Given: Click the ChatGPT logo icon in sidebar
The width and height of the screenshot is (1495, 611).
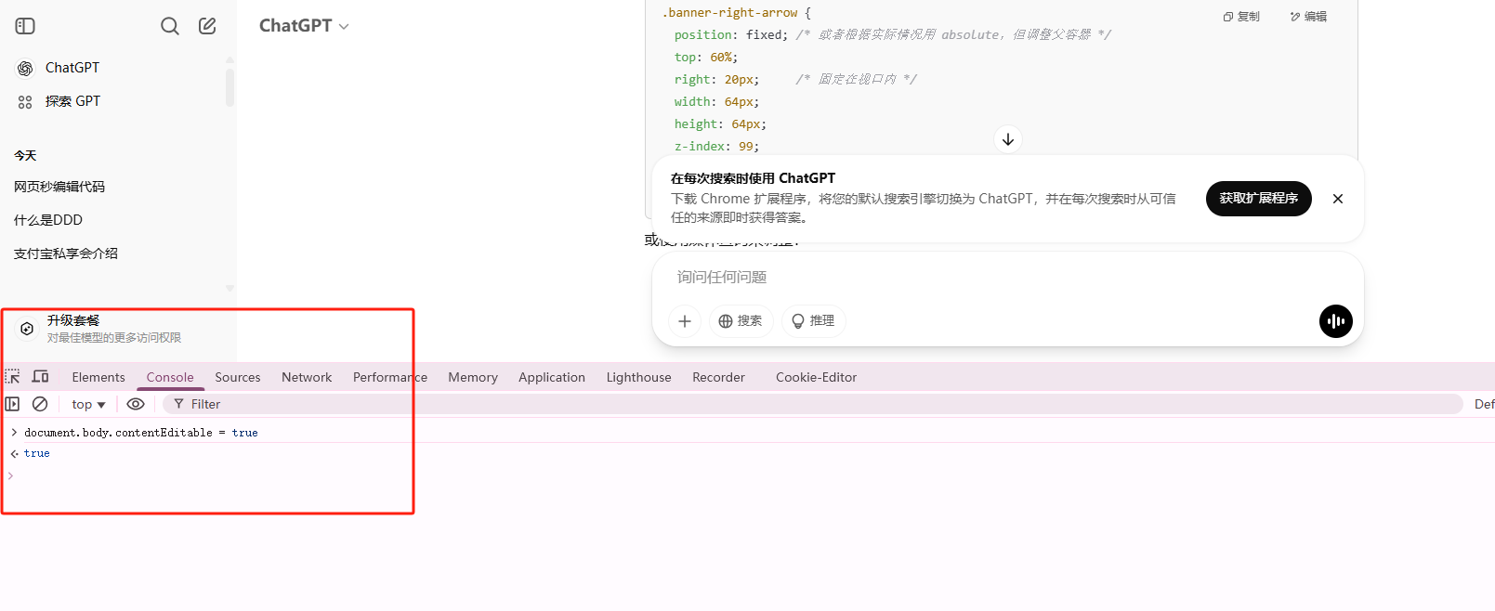Looking at the screenshot, I should coord(25,68).
